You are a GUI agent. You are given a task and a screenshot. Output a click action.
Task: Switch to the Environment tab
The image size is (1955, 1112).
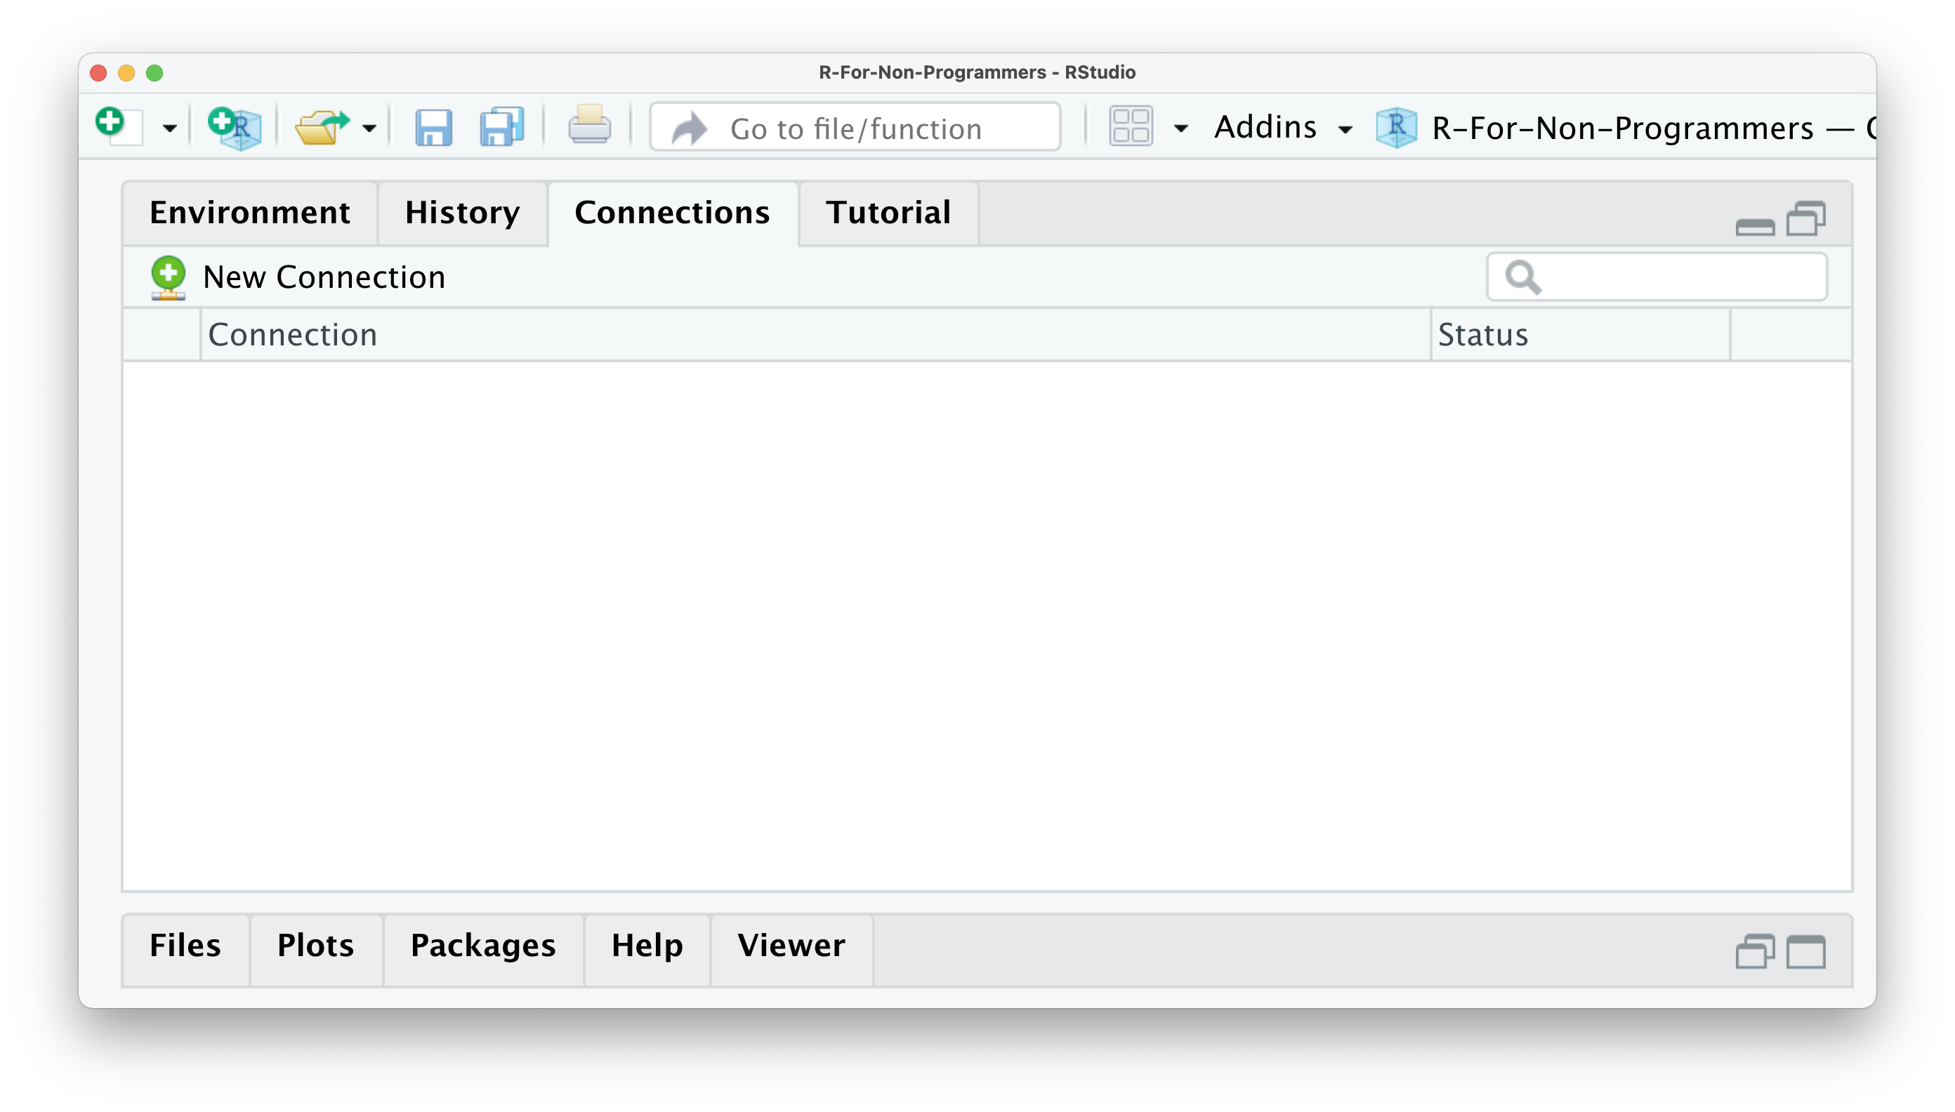tap(249, 213)
